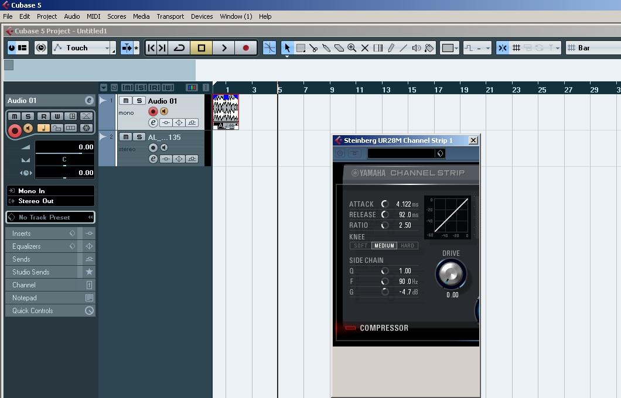Select HARD knee in compressor
621x398 pixels.
[407, 246]
